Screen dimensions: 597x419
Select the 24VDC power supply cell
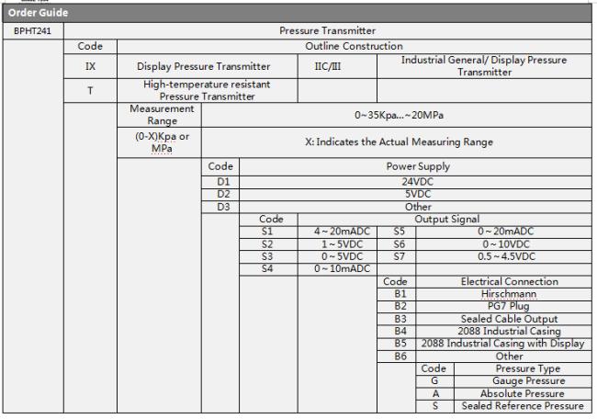coord(415,183)
